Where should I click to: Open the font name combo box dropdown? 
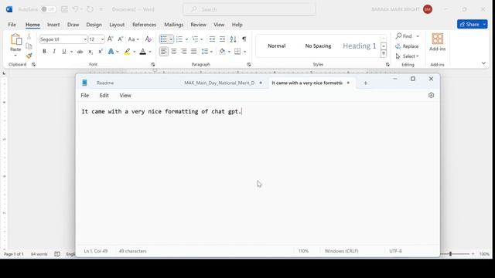coord(85,39)
